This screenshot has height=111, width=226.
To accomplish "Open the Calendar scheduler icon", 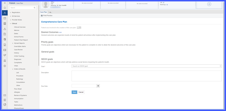I will (x=5, y=18).
